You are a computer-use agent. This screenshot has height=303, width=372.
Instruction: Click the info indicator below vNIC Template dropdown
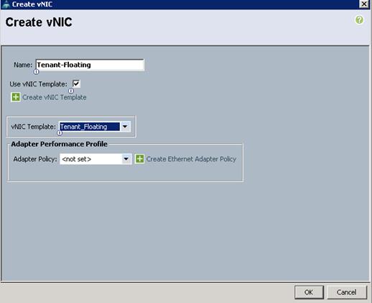click(x=60, y=132)
